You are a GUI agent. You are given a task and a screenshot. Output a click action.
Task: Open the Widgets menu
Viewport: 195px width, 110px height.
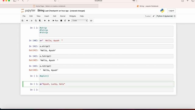click(x=73, y=16)
